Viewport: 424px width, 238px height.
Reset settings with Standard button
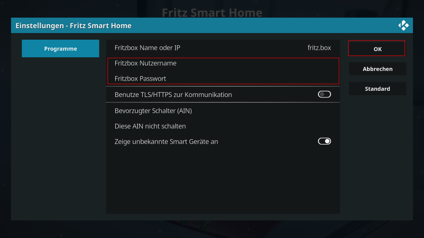click(x=377, y=89)
